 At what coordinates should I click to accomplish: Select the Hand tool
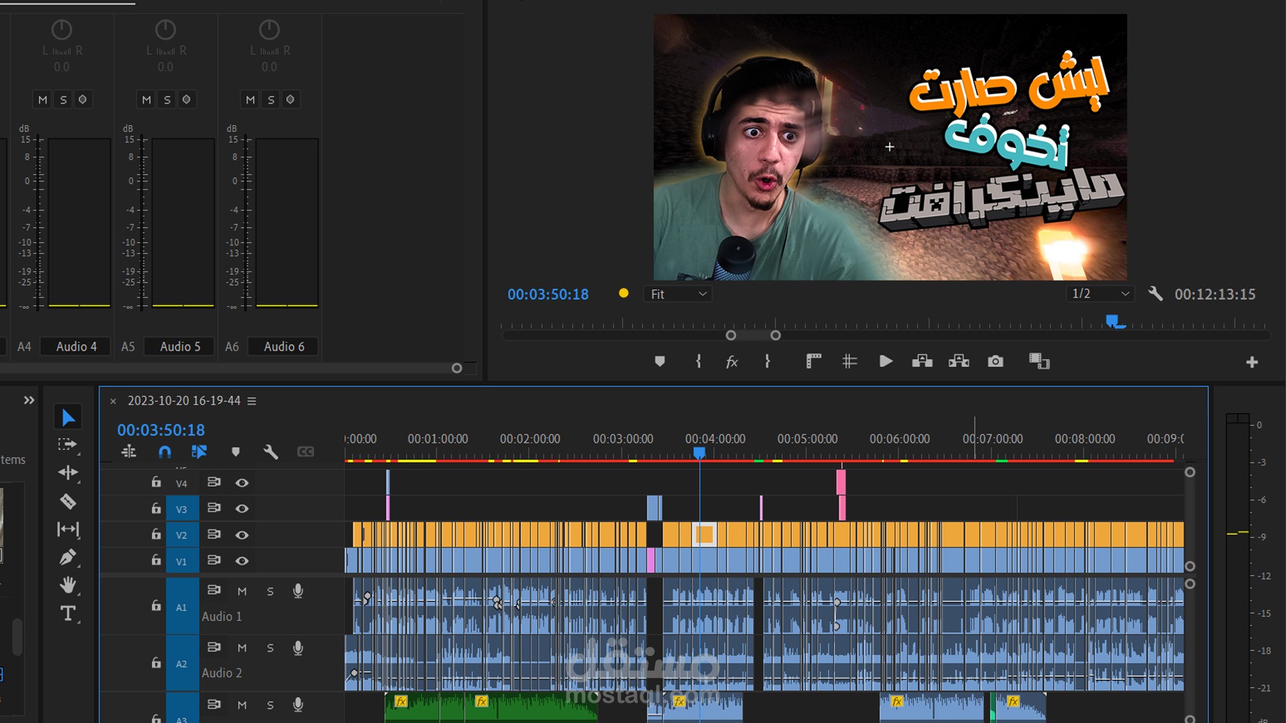pos(68,585)
